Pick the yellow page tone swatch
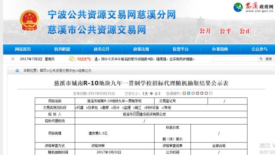275x155 pixels. point(184,93)
